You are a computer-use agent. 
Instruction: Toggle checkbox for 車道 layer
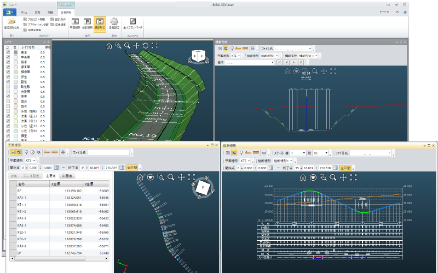click(x=8, y=52)
